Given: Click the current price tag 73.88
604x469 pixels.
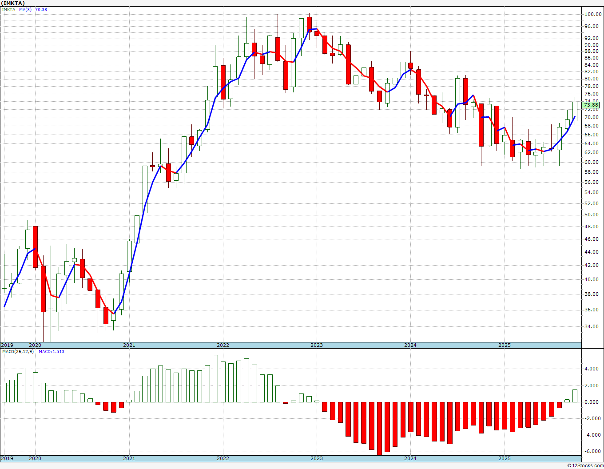Looking at the screenshot, I should 591,105.
